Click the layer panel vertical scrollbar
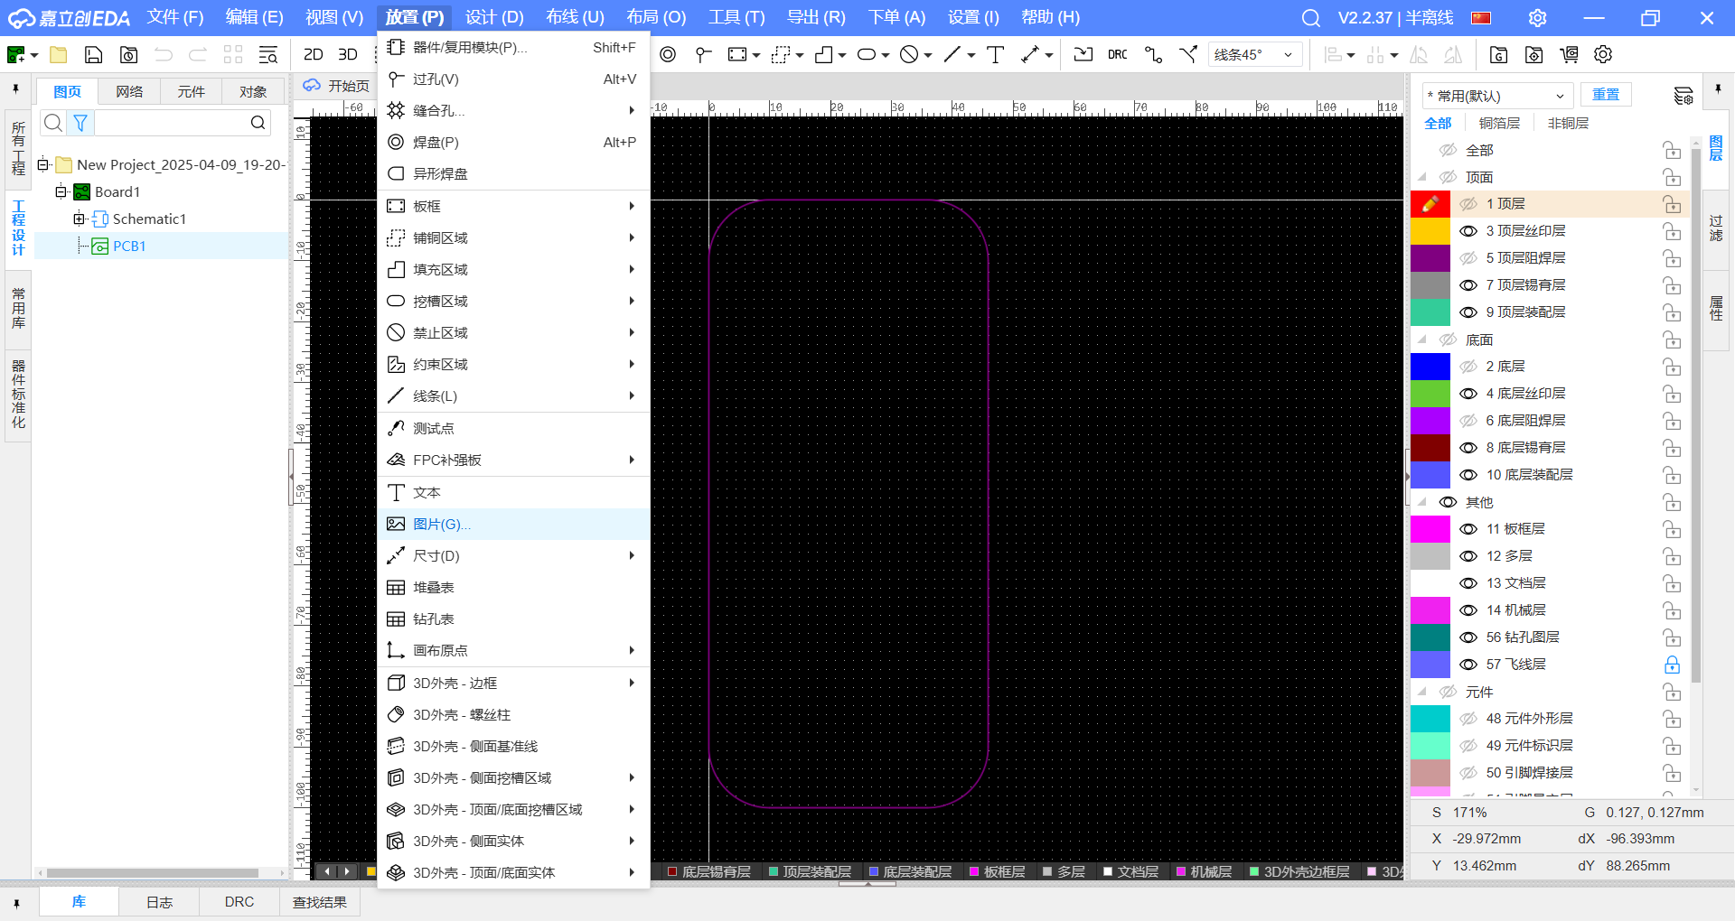The image size is (1735, 921). click(1696, 415)
